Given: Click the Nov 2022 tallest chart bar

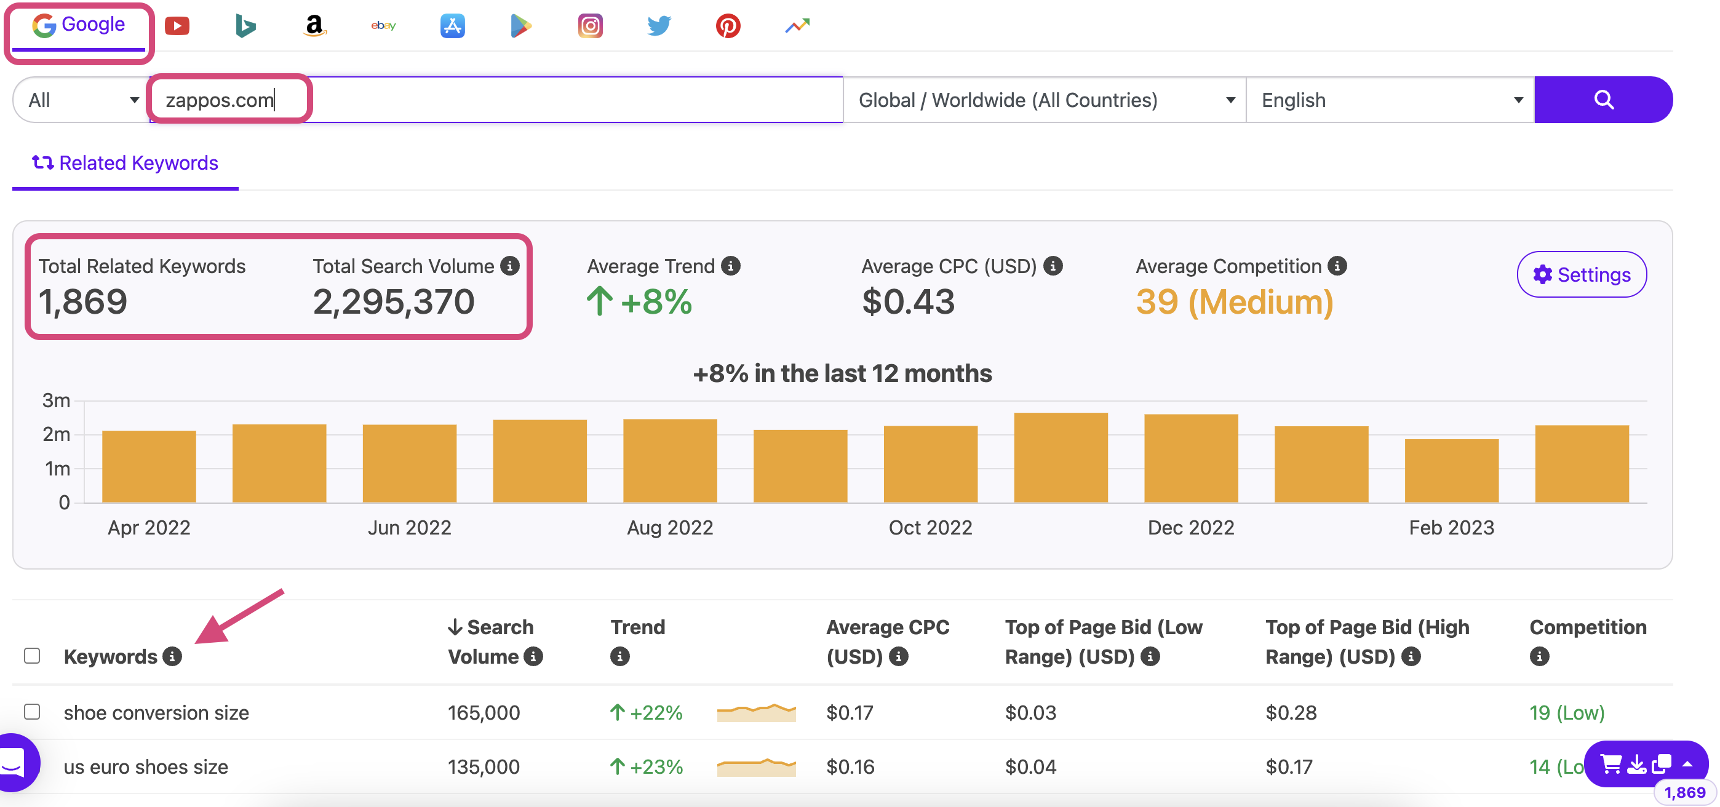Looking at the screenshot, I should pos(1061,458).
